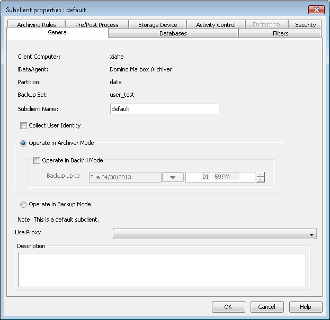Switch to the Databases tab

173,33
